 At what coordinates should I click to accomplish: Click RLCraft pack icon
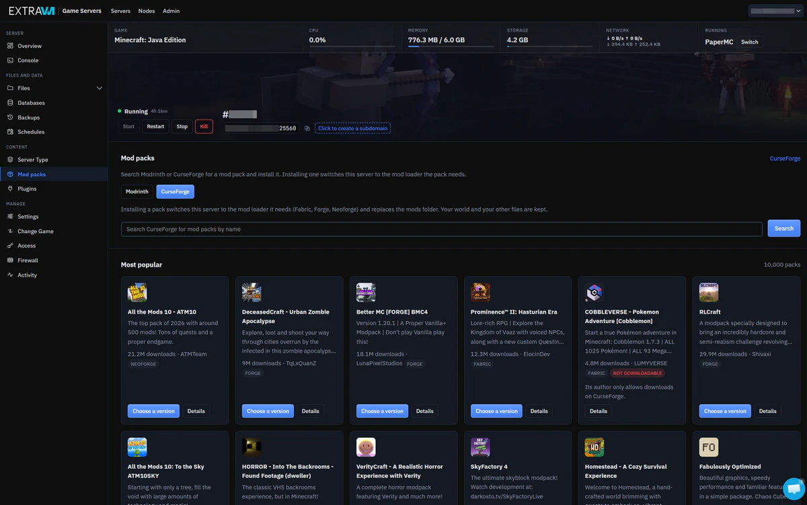pyautogui.click(x=709, y=293)
